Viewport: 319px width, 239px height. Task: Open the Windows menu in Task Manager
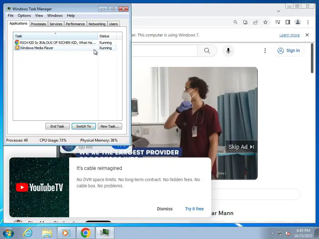55,16
